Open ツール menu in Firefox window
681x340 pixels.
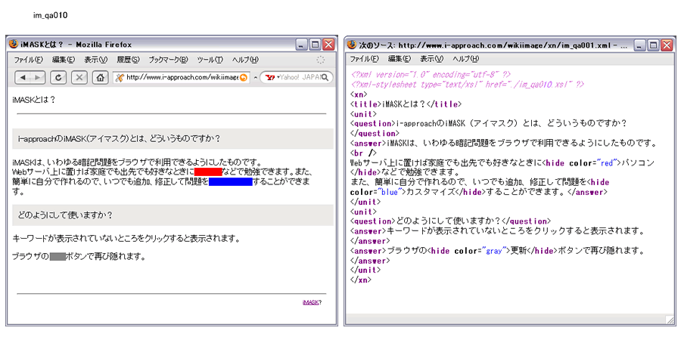(x=210, y=59)
